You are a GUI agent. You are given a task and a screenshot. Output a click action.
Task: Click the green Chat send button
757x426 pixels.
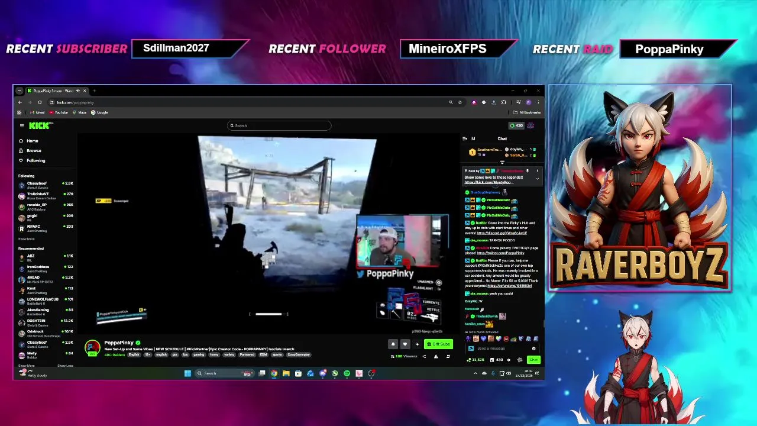click(533, 360)
